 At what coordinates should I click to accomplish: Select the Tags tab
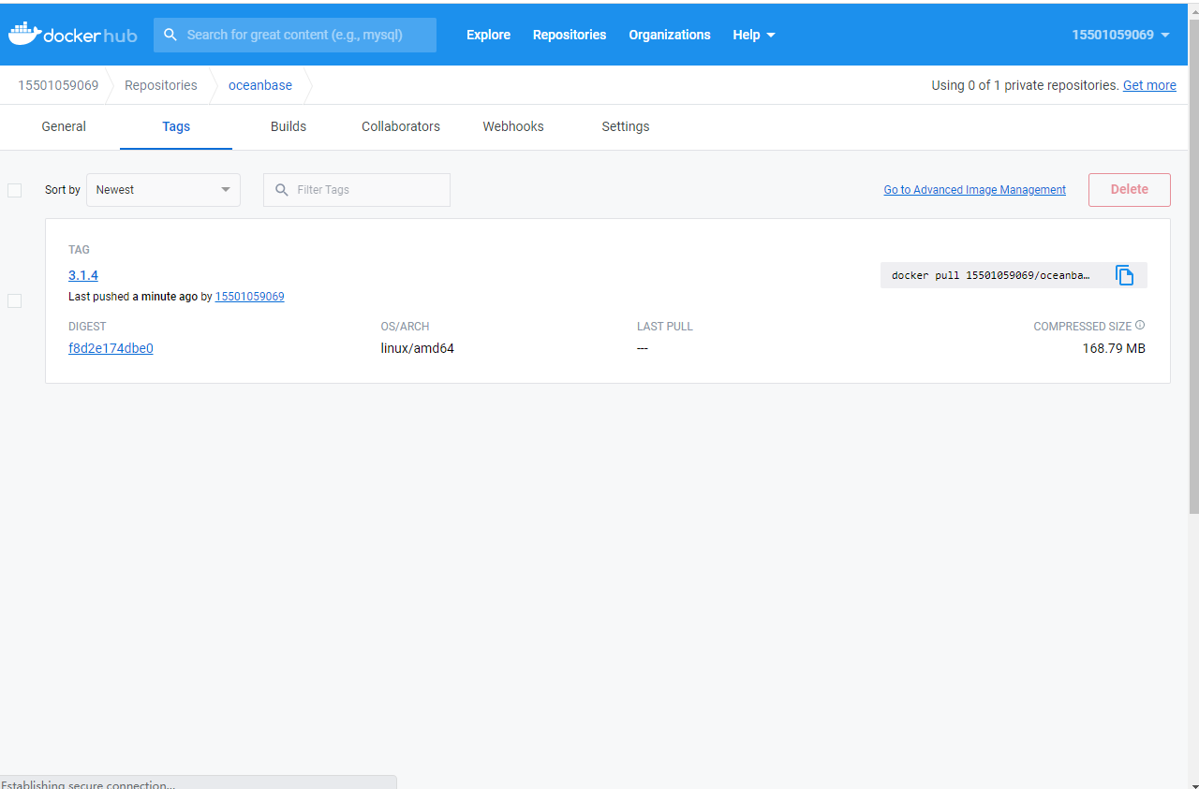pos(176,126)
